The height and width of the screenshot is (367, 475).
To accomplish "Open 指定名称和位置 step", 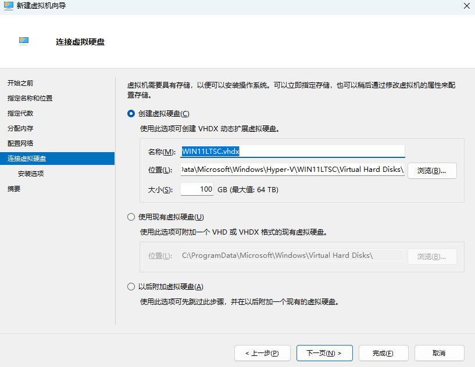I will click(x=30, y=98).
